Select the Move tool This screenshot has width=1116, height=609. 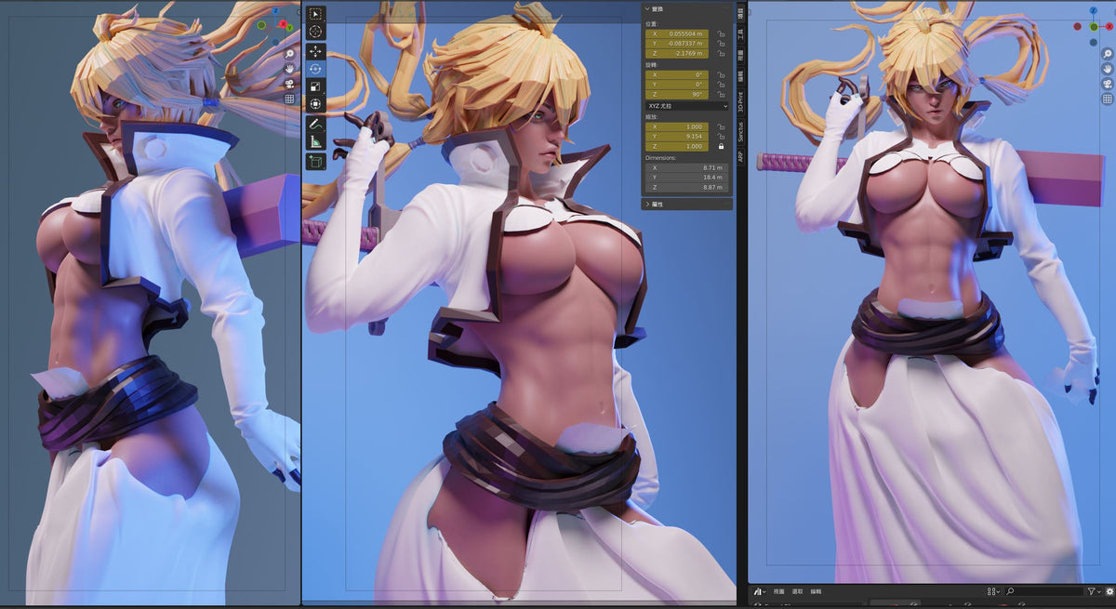(315, 51)
